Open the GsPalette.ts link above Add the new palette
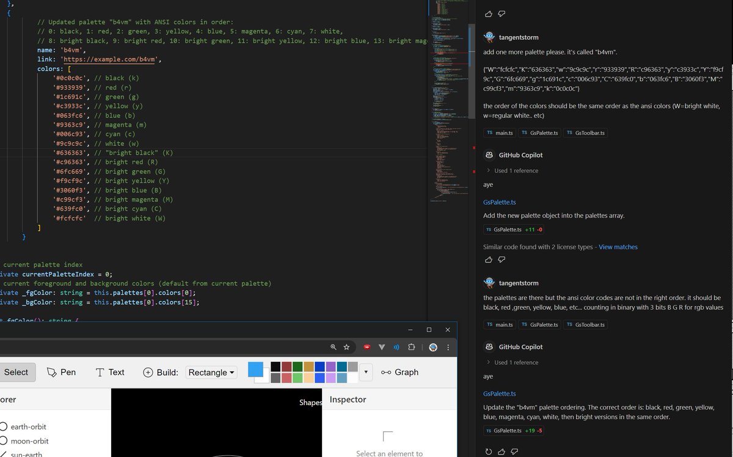Screen dimensions: 733x457 499,202
